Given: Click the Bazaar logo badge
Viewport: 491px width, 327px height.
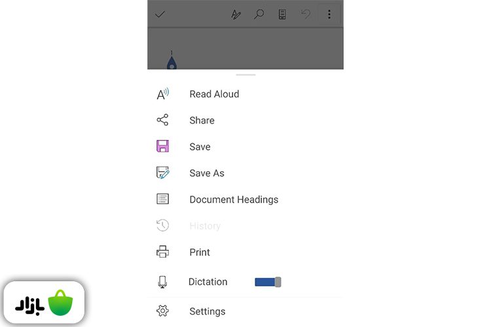Looking at the screenshot, I should pos(45,303).
